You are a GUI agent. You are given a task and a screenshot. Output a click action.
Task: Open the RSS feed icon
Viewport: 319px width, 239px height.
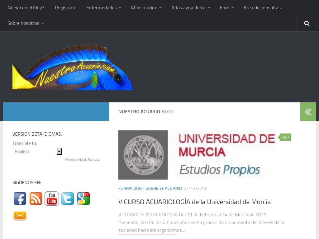(36, 199)
